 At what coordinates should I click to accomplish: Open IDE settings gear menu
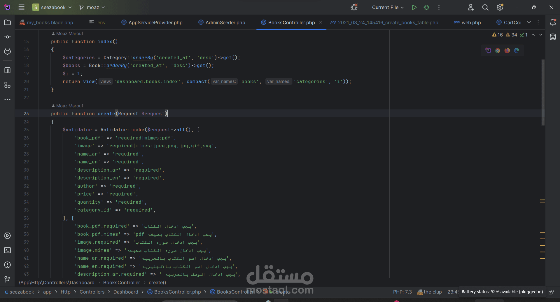point(500,7)
